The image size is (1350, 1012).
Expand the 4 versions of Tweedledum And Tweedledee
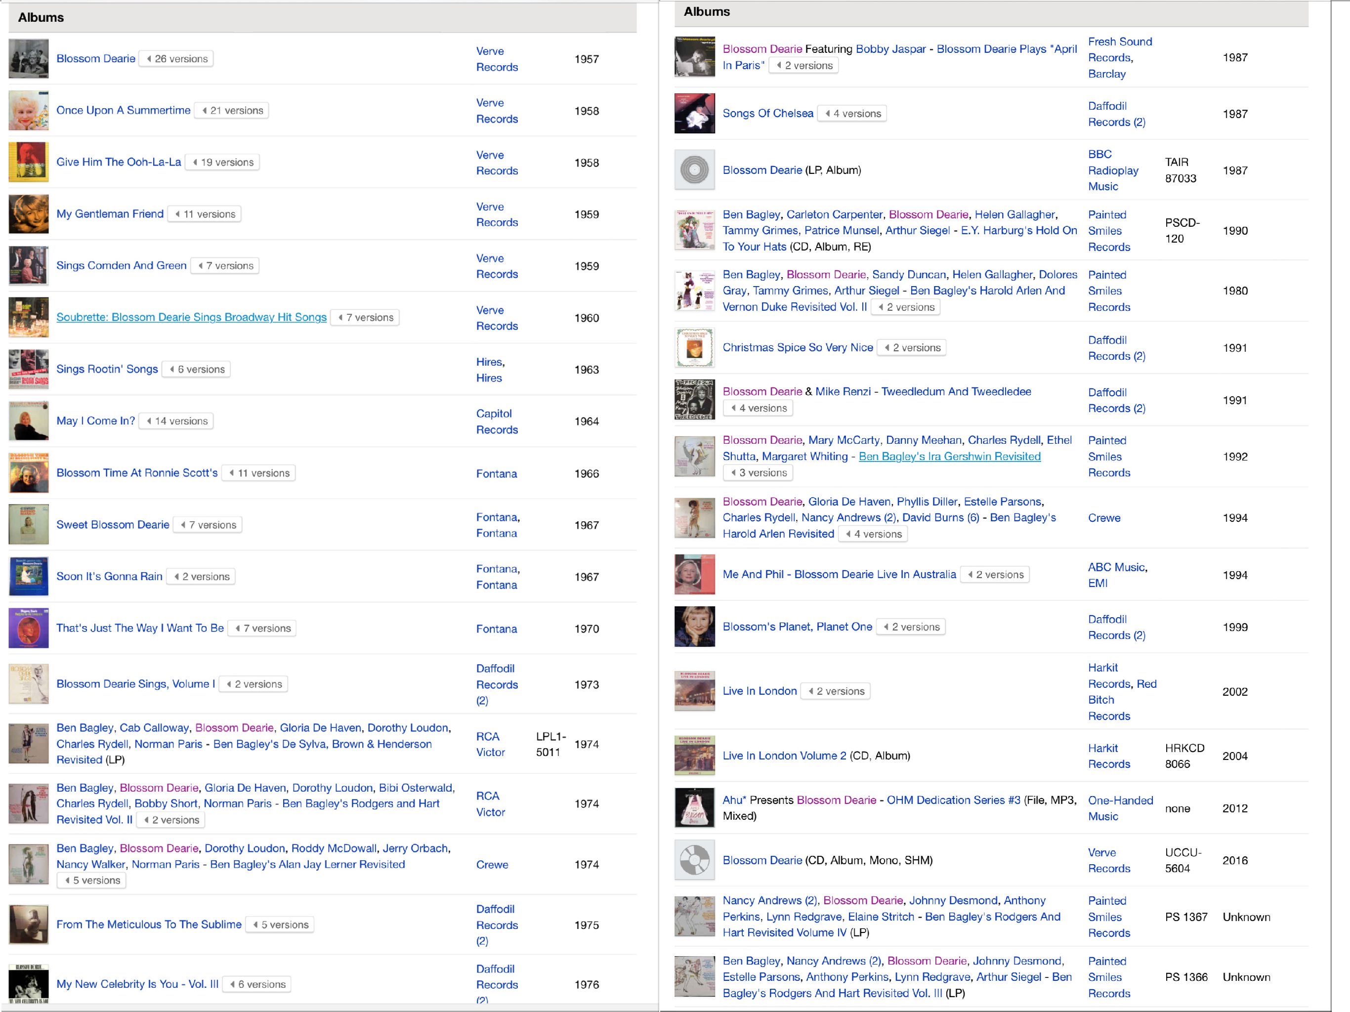pyautogui.click(x=758, y=408)
